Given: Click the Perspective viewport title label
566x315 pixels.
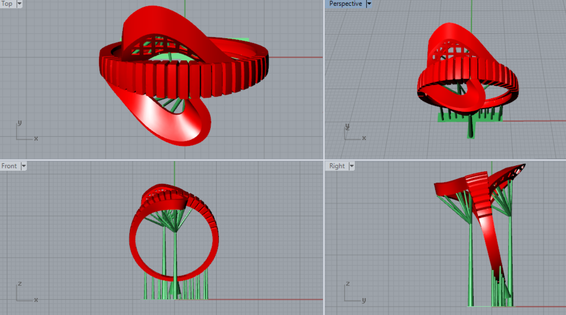Looking at the screenshot, I should 345,4.
